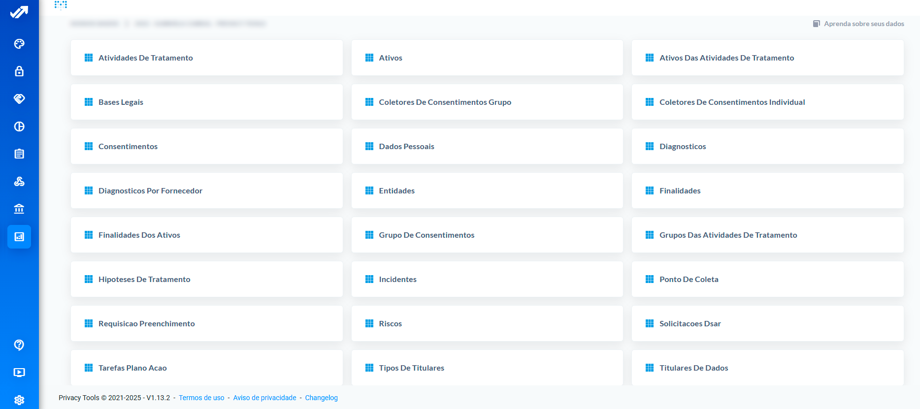Click the palette icon in the sidebar
Viewport: 920px width, 409px height.
click(x=19, y=44)
